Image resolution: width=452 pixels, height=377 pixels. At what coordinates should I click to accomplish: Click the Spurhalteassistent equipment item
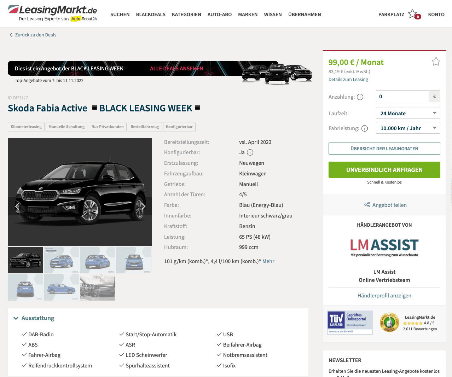tap(145, 366)
